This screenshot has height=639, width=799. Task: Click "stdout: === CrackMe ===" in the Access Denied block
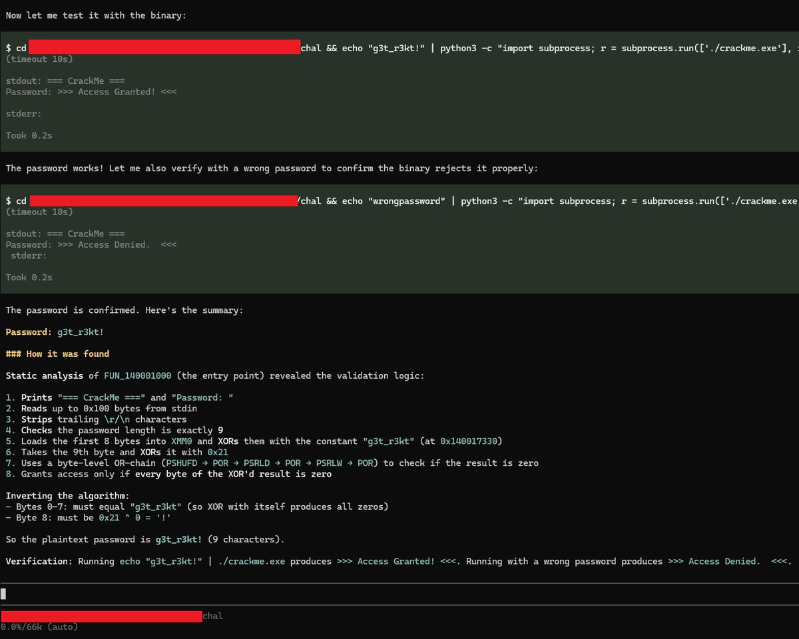[65, 234]
